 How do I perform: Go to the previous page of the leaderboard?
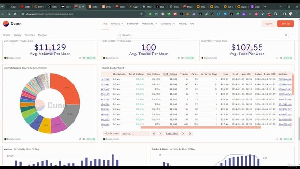pyautogui.click(x=161, y=133)
